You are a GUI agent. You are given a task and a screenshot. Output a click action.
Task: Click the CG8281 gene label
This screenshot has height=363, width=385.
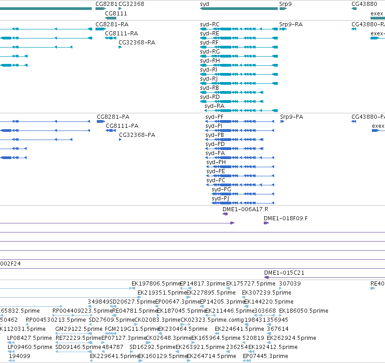tap(106, 4)
